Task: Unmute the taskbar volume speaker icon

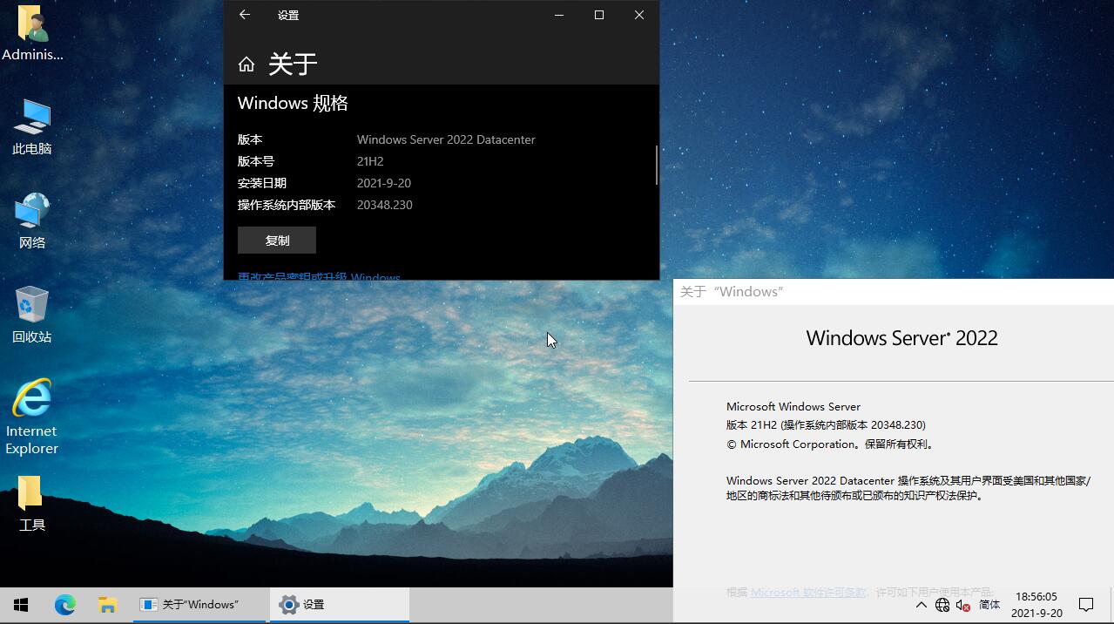Action: point(963,605)
